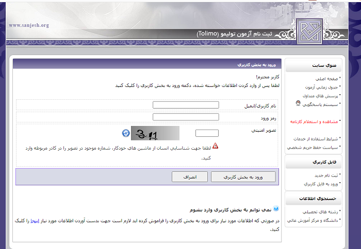Open ثبت نام جدید registration link
Screen dimensions: 361x249
tap(326, 175)
